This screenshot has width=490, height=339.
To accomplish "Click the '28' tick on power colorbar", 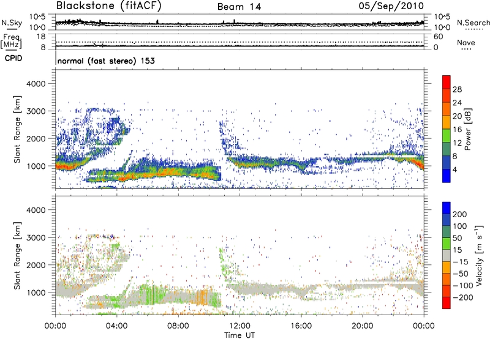I will 457,89.
